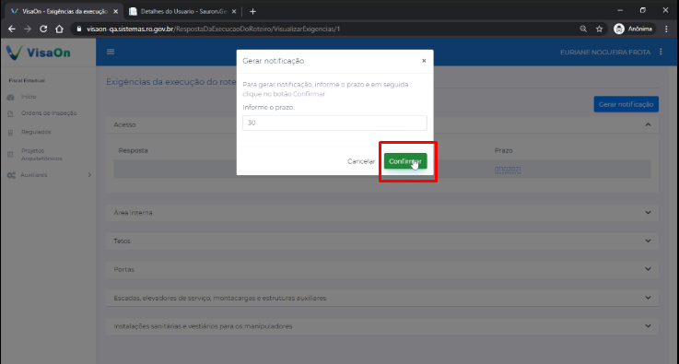
Task: Go forward in the browser
Action: tap(28, 29)
